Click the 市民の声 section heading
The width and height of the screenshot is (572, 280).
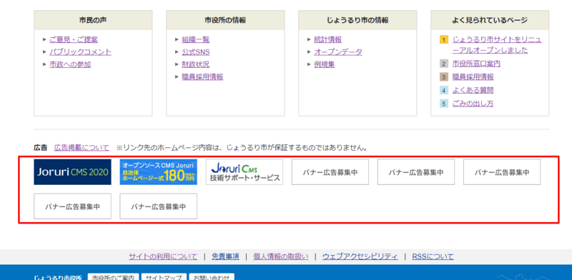click(x=93, y=20)
